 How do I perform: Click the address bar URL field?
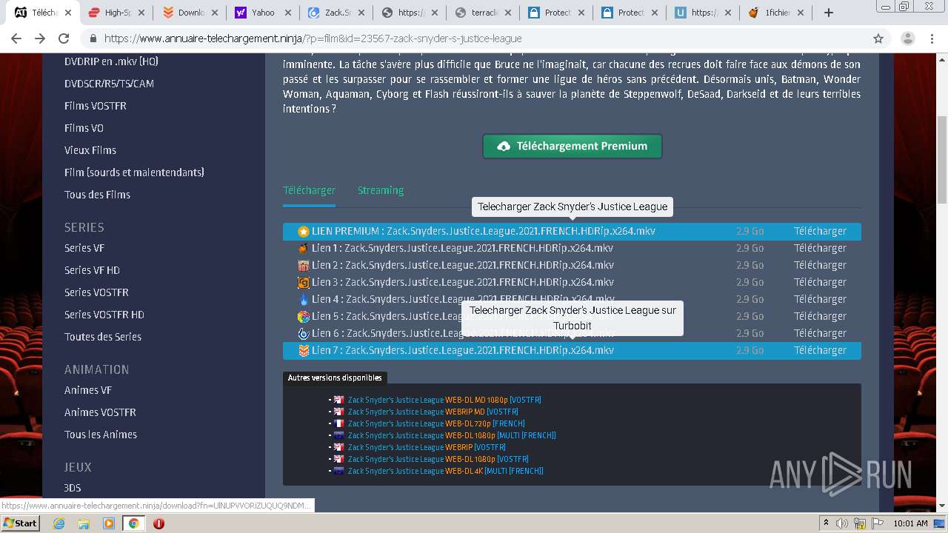click(x=474, y=38)
